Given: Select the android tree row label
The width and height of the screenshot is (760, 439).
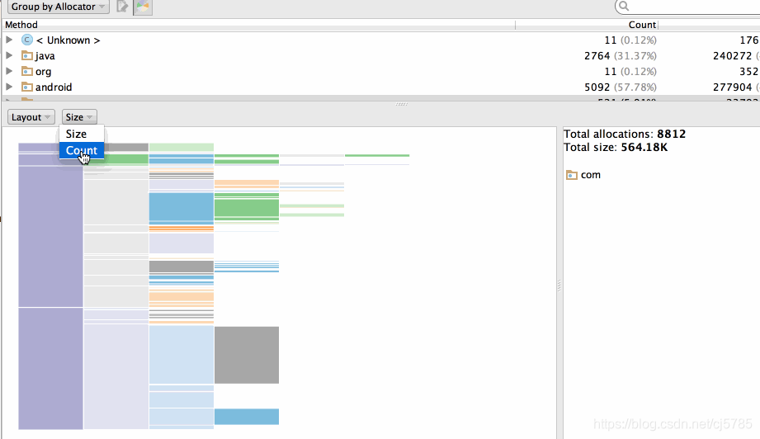Looking at the screenshot, I should (54, 87).
